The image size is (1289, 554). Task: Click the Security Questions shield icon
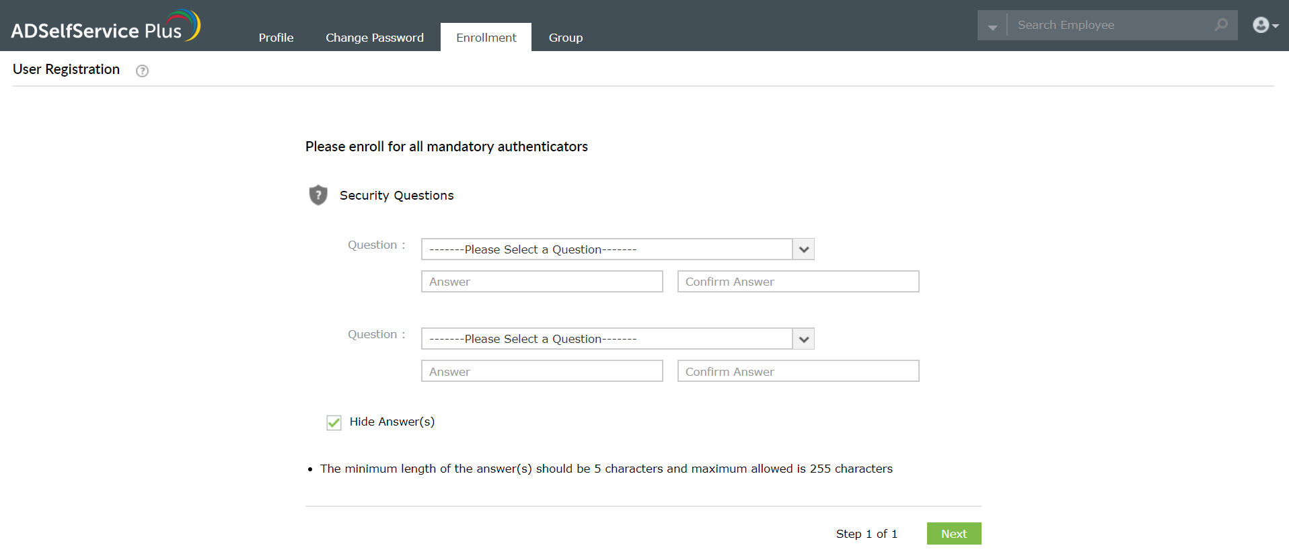click(x=318, y=195)
